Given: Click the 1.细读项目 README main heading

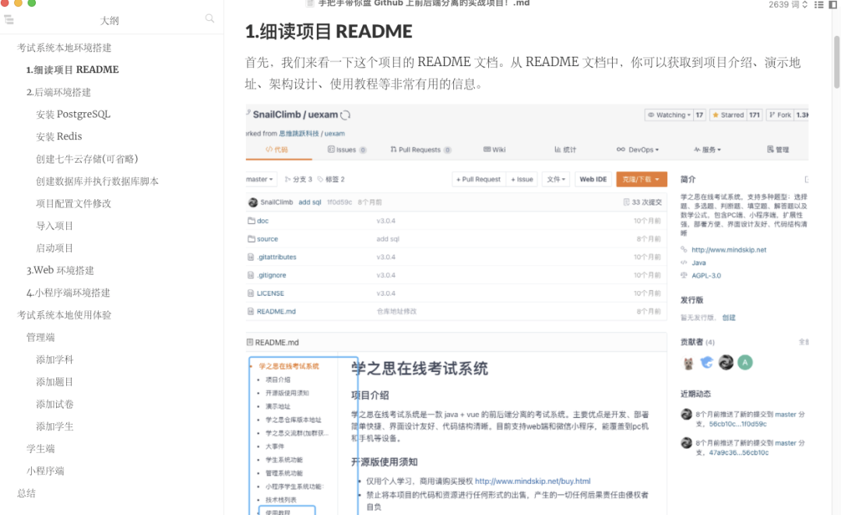Looking at the screenshot, I should [329, 32].
